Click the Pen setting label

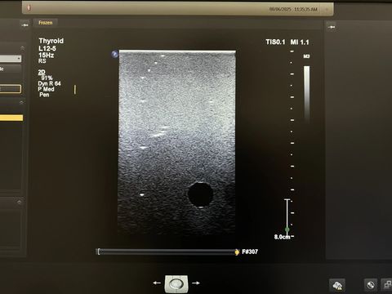[x=44, y=95]
